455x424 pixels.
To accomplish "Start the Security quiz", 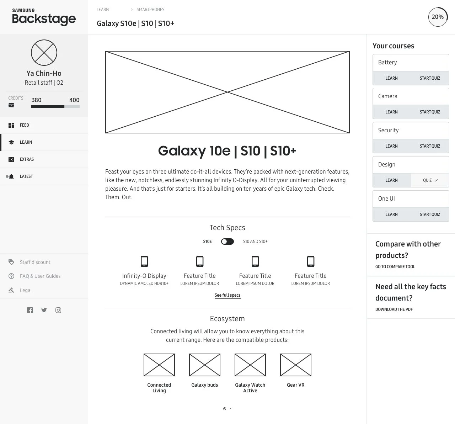I will click(x=430, y=146).
